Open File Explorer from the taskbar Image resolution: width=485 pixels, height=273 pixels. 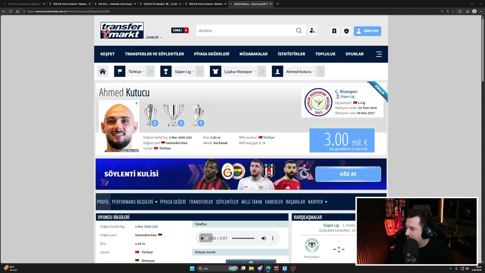tap(251, 268)
